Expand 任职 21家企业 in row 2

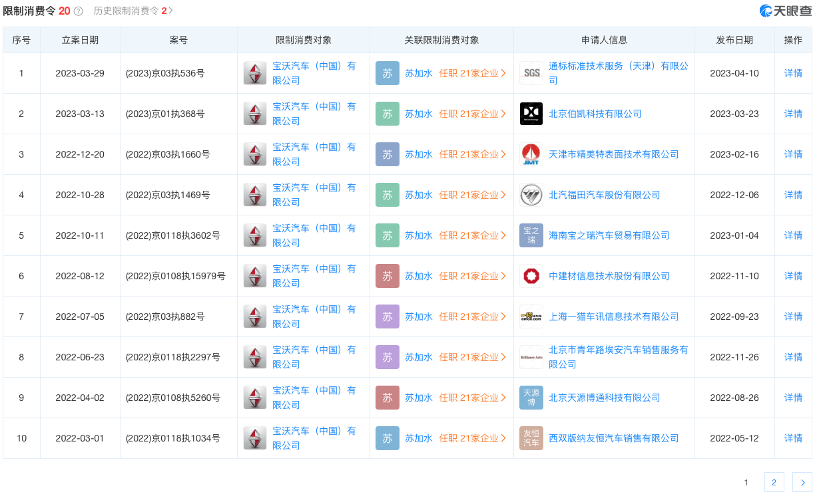pos(473,114)
